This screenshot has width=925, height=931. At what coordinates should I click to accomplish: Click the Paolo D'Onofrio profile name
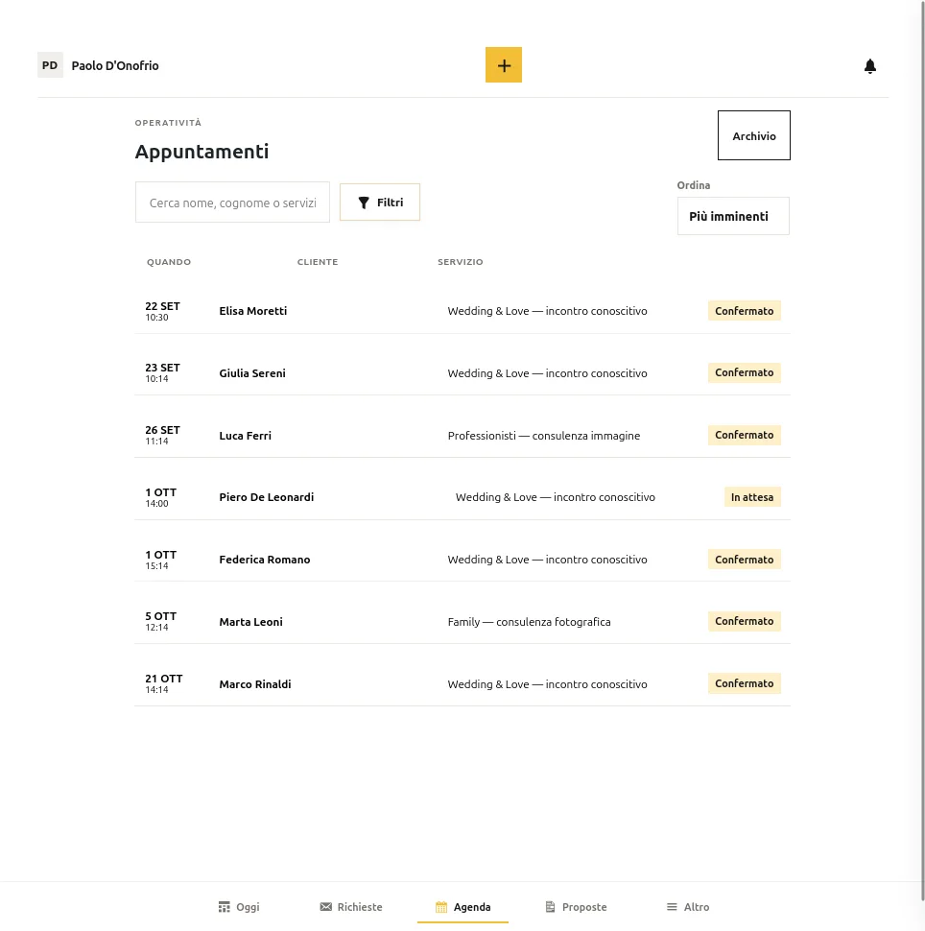(x=115, y=65)
